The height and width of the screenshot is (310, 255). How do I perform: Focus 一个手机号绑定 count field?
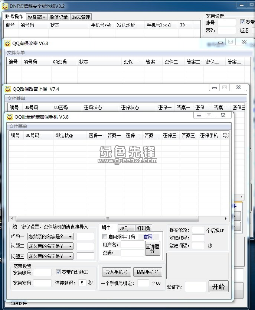coord(143,283)
